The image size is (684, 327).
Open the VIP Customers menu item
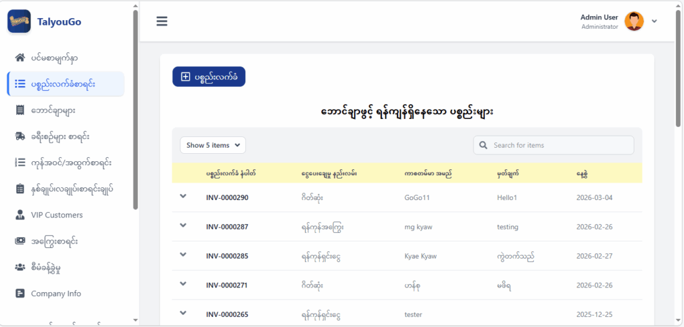click(x=57, y=215)
